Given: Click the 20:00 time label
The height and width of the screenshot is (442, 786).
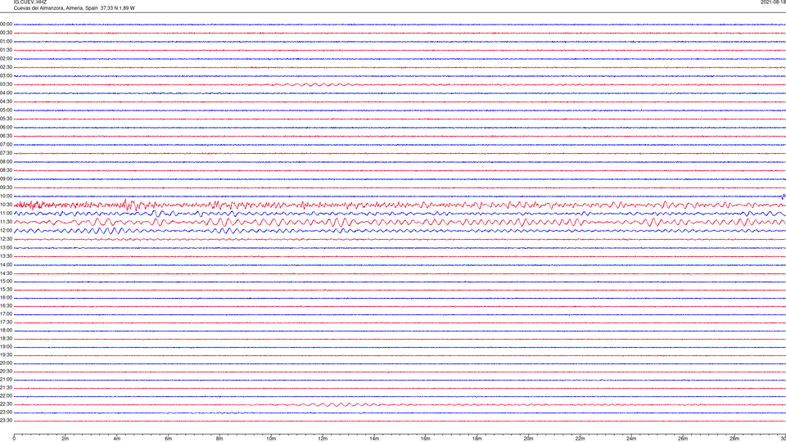Looking at the screenshot, I should click(6, 363).
